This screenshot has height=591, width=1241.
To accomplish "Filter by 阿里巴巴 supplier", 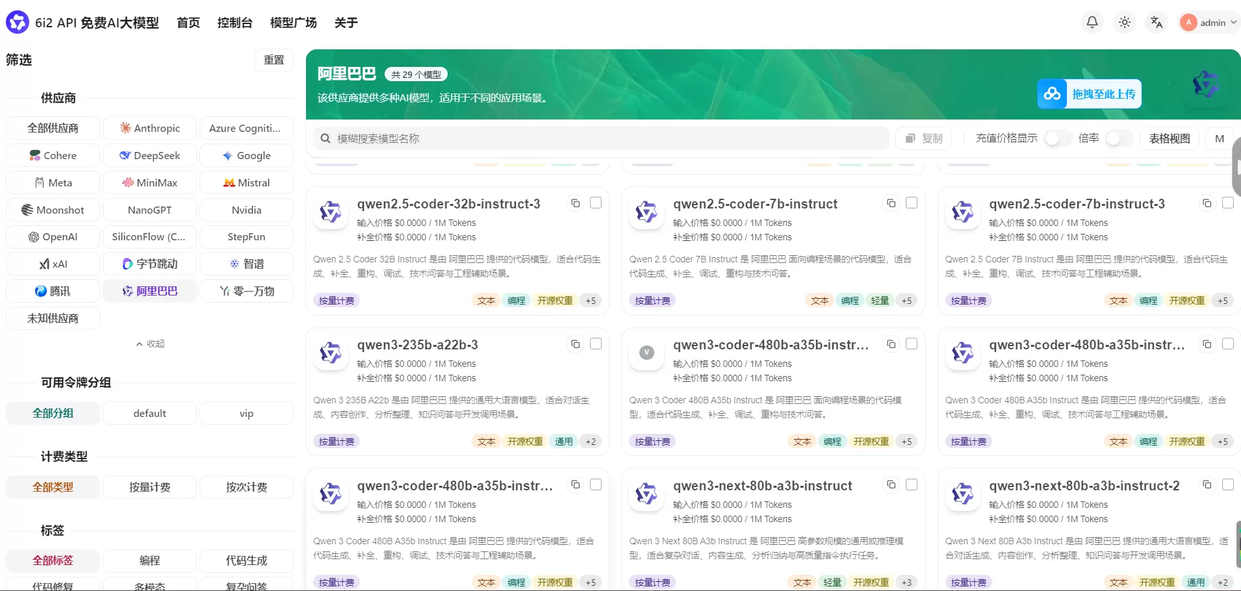I will (149, 291).
